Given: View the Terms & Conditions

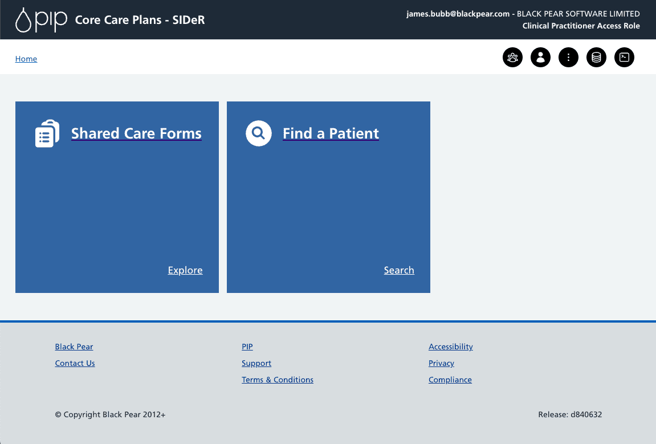Looking at the screenshot, I should tap(277, 380).
